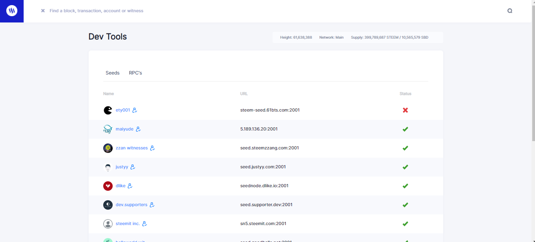Click green check status for justyy
The image size is (535, 242).
405,167
